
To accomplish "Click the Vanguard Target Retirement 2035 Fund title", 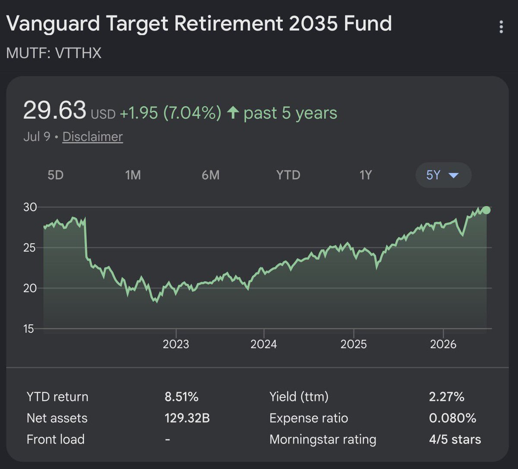I will 199,23.
